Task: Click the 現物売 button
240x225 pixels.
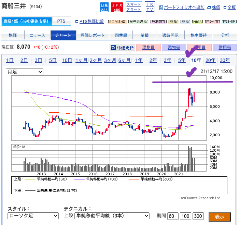Action: pyautogui.click(x=174, y=48)
